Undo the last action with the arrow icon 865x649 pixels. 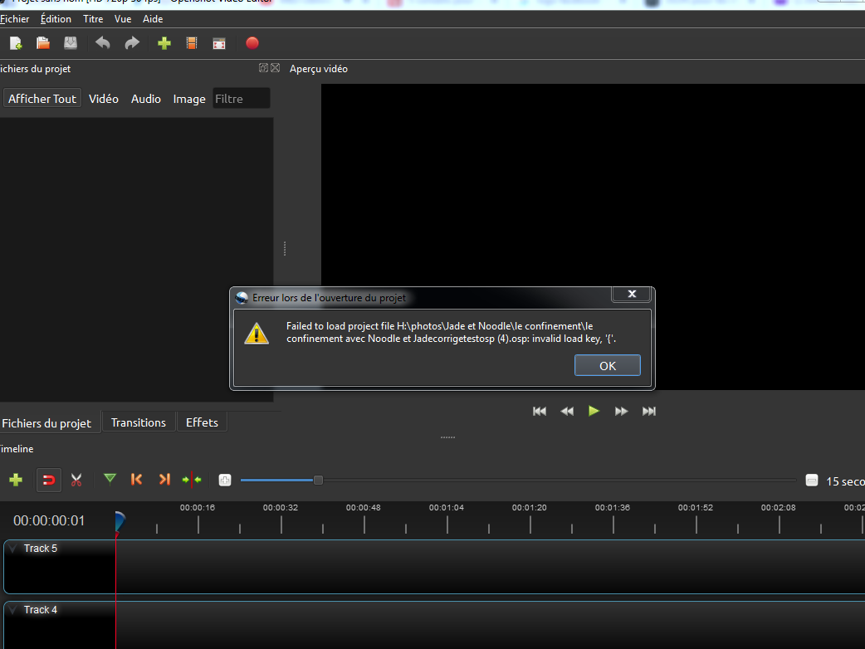pos(103,43)
